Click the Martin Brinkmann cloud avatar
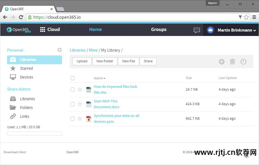This screenshot has height=165, width=259. point(210,30)
